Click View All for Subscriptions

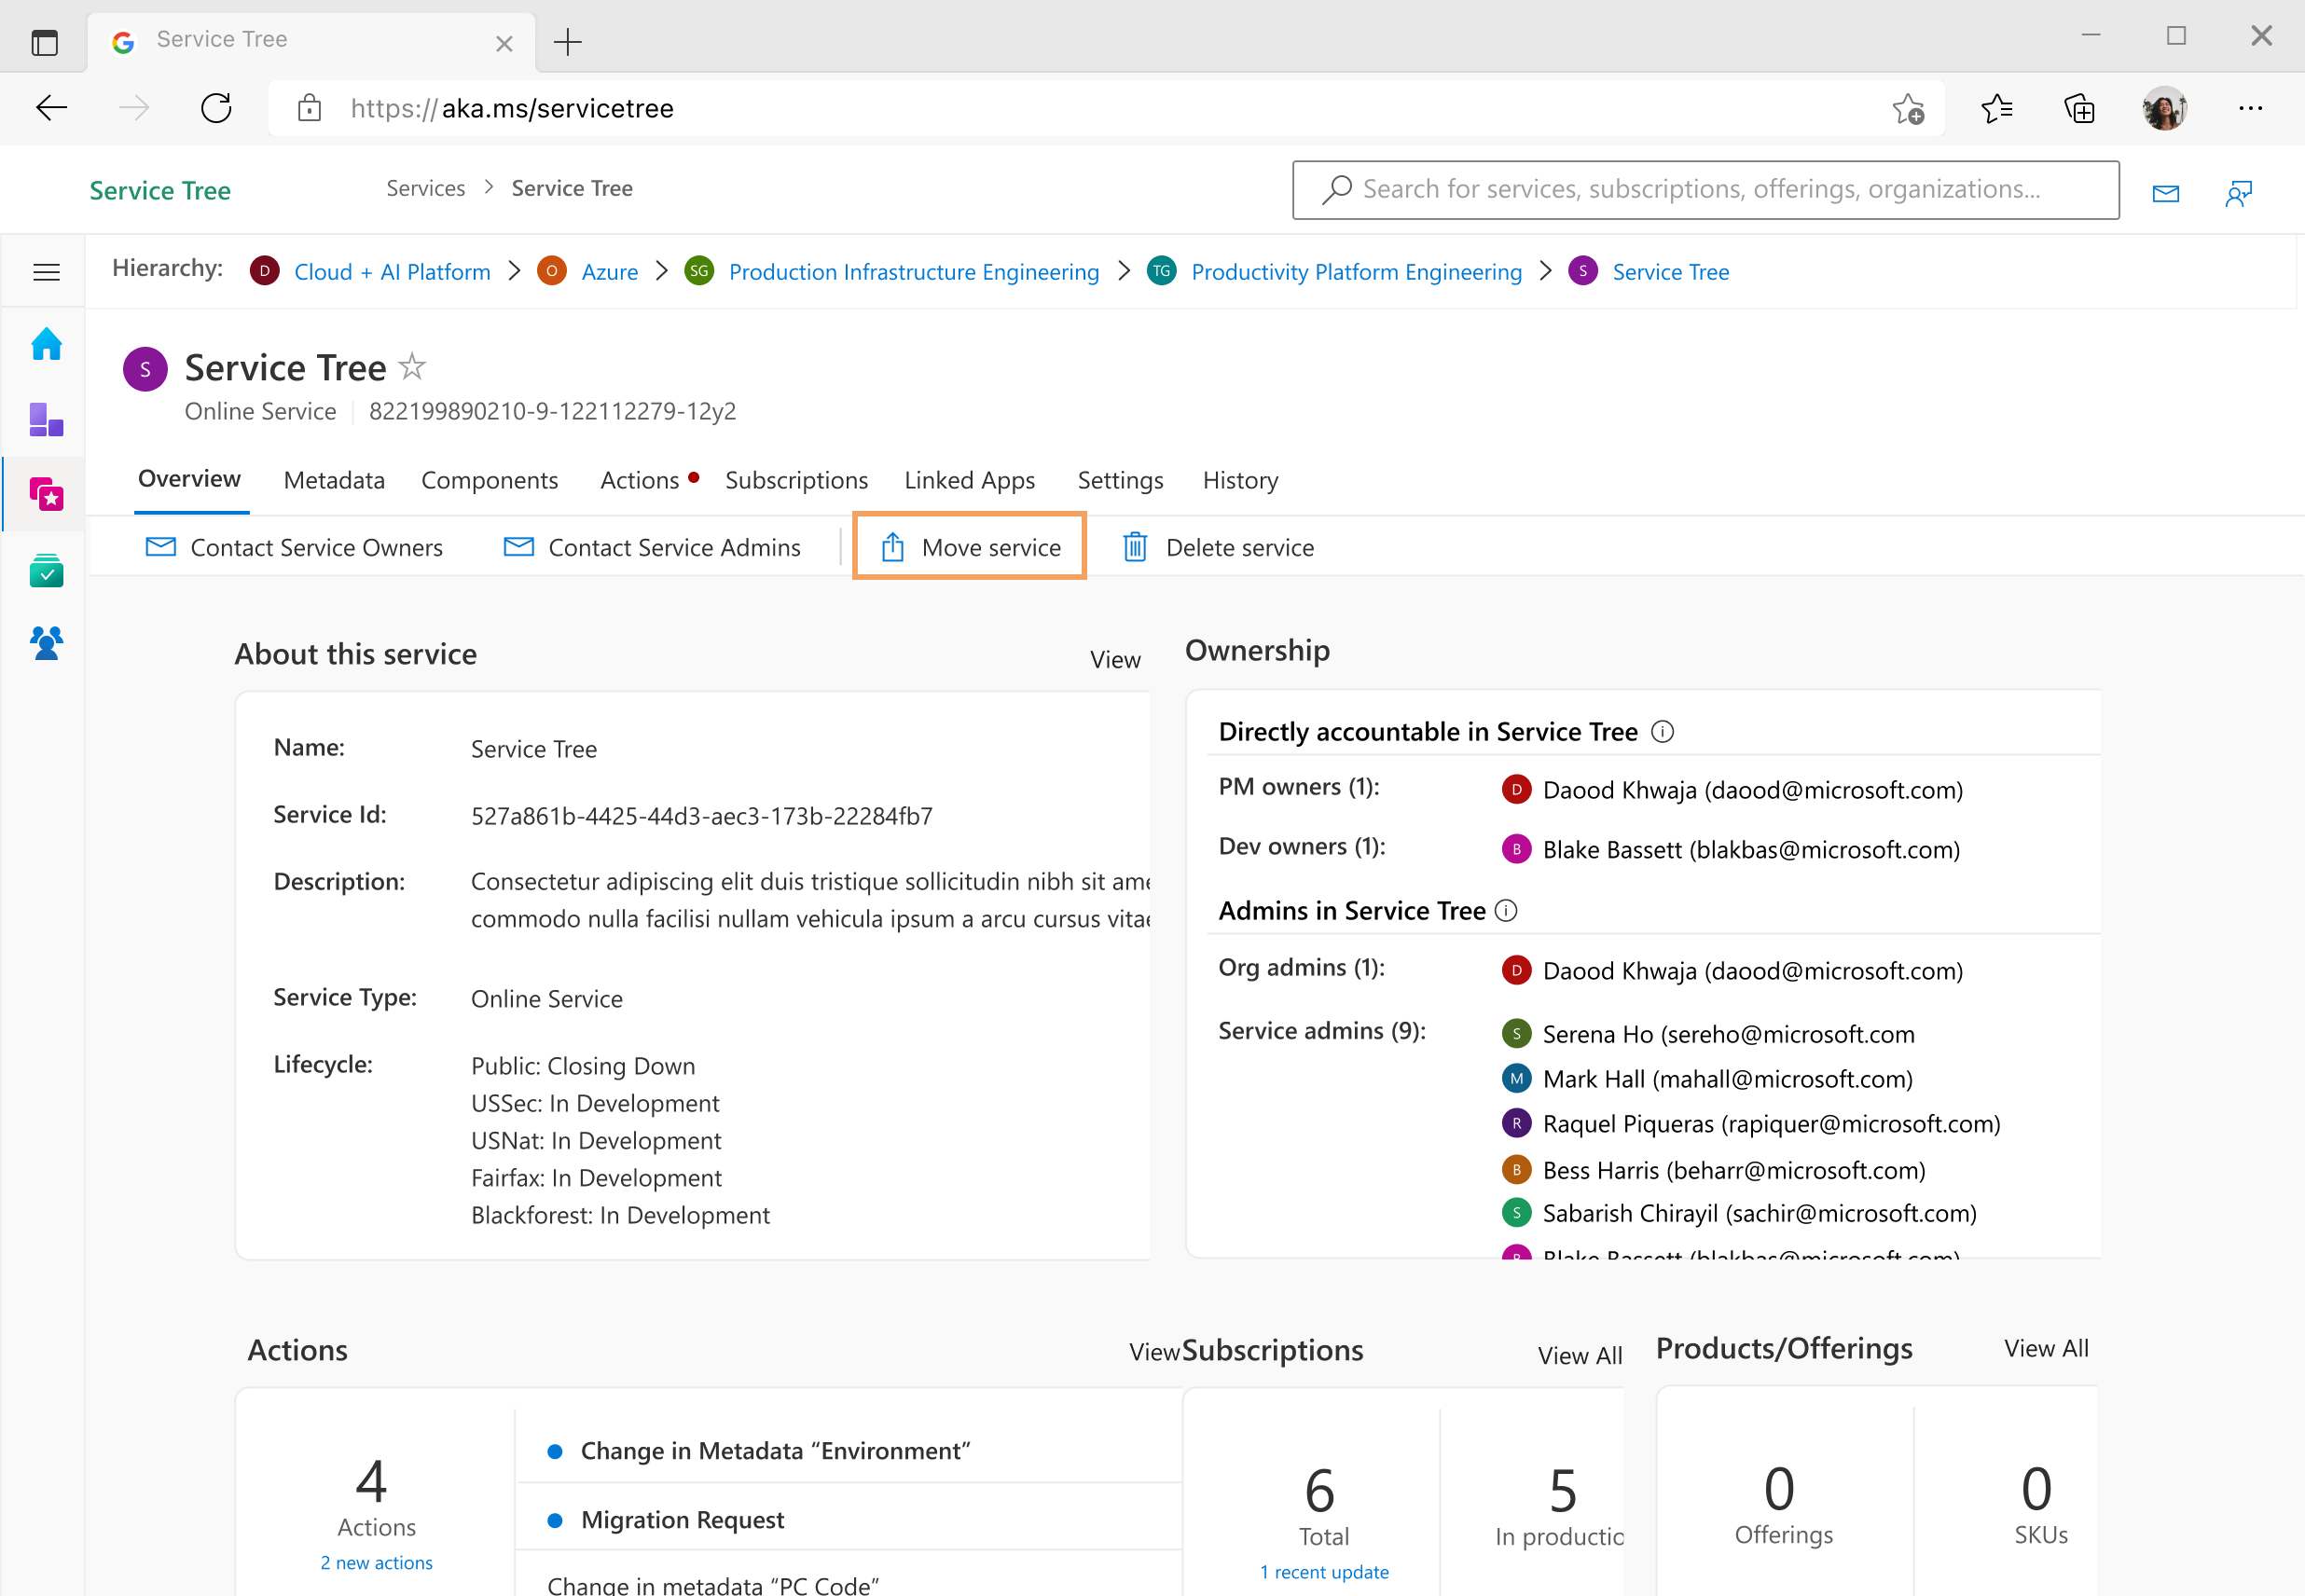pos(1579,1356)
